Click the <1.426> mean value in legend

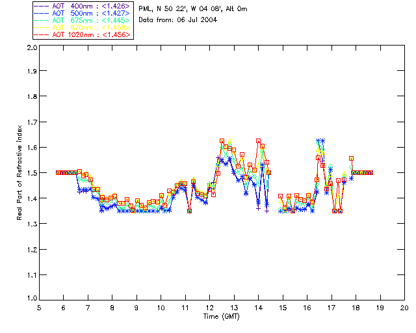coord(116,6)
